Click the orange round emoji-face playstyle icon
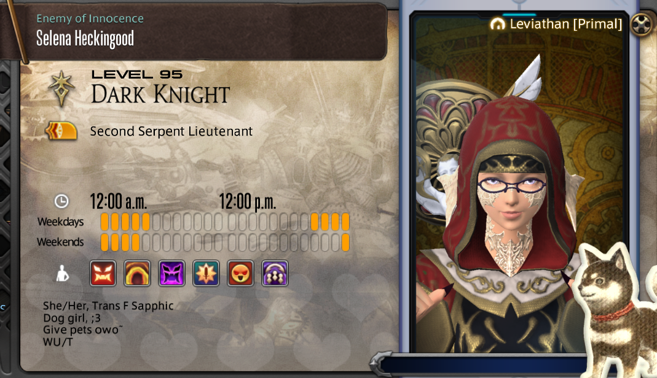This screenshot has width=657, height=378. 240,274
